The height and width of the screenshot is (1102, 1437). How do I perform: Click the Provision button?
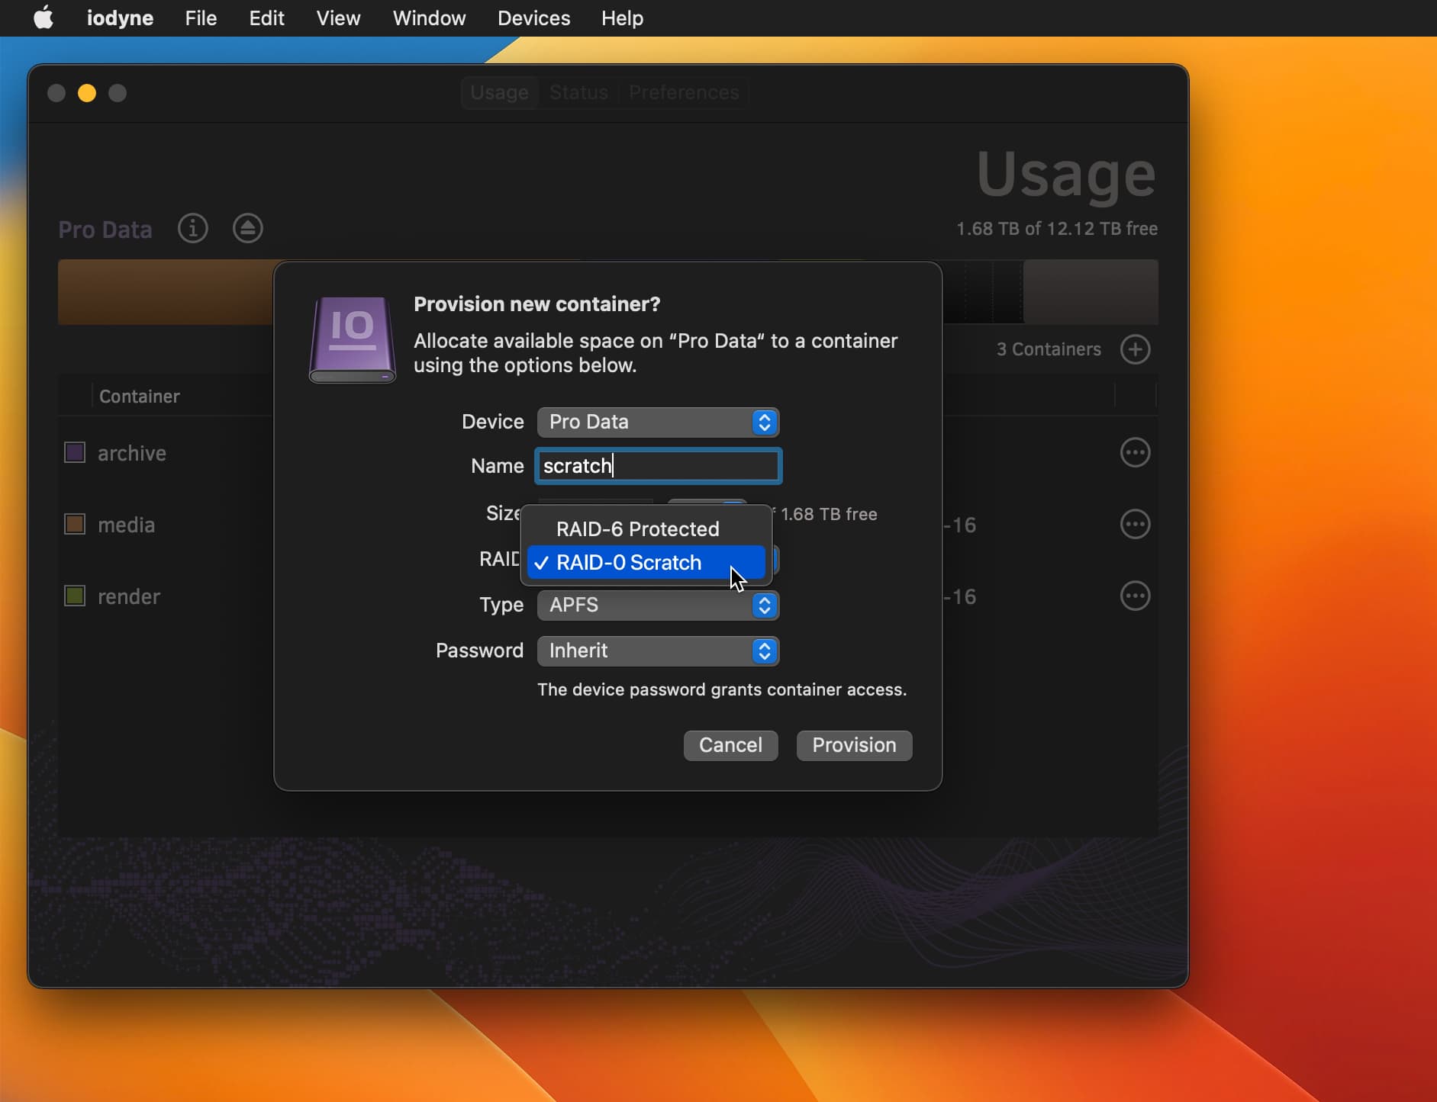click(x=854, y=745)
